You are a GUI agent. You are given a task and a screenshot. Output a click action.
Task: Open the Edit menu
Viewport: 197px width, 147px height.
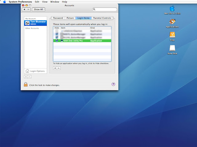37,2
